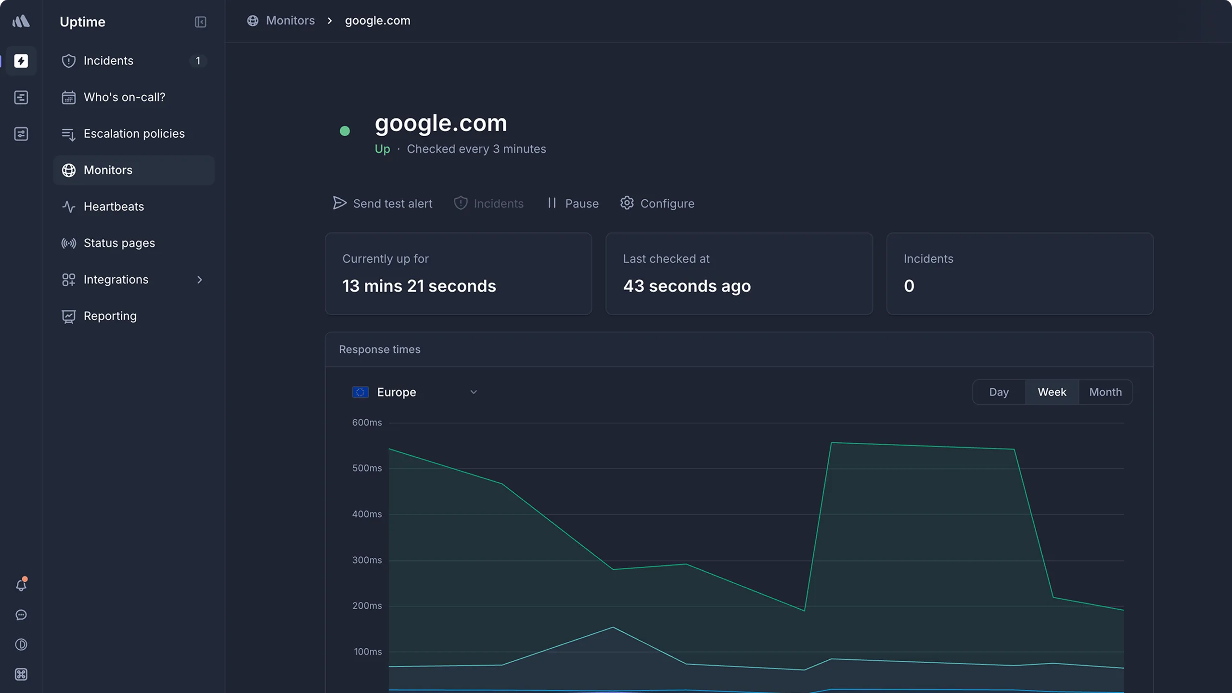Screen dimensions: 1232x693
Task: Open the Europe region dropdown
Action: pos(415,392)
